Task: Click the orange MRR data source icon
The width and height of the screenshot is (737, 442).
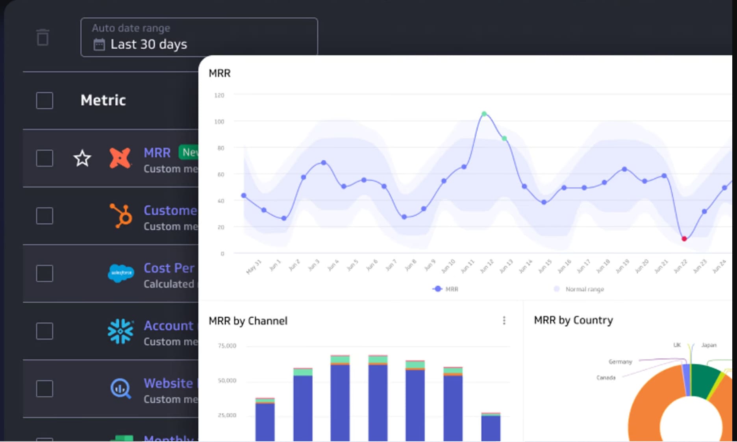Action: click(120, 158)
